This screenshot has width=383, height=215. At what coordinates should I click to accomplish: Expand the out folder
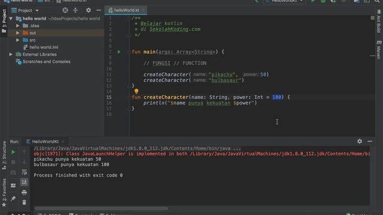coord(18,33)
